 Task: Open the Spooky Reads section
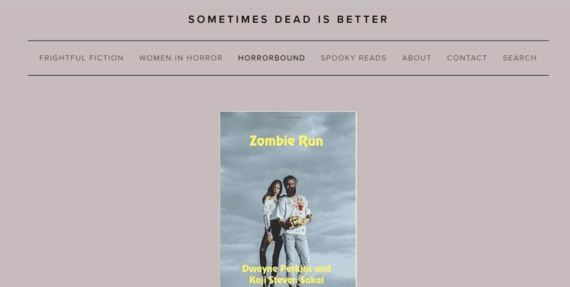tap(353, 58)
